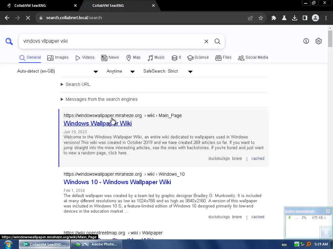The height and width of the screenshot is (249, 333).
Task: Close the first CollabVM SearXNG tab
Action: point(75,6)
